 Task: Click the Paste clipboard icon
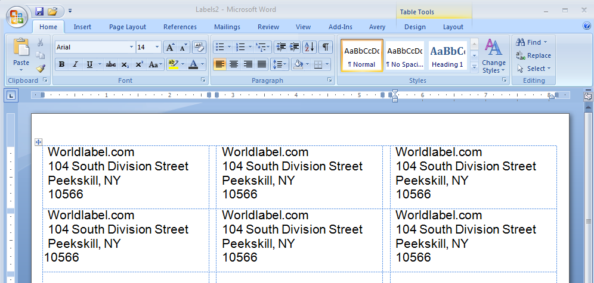tap(21, 47)
